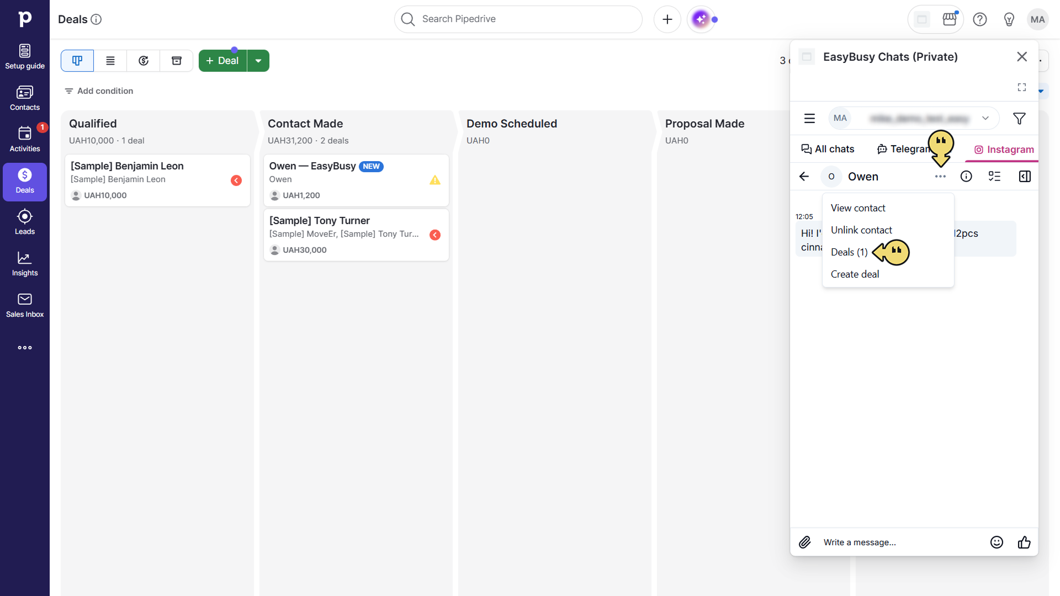
Task: Expand the account selector dropdown in chat
Action: pos(985,118)
